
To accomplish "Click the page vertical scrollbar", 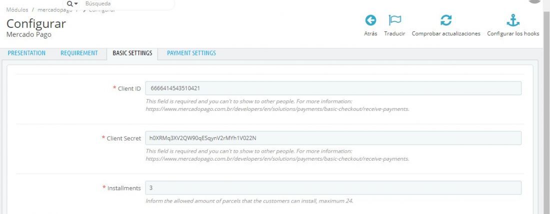I will click(x=546, y=112).
